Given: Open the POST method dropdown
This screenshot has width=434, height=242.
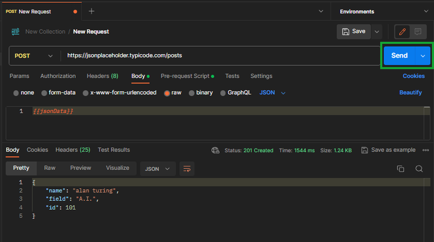Looking at the screenshot, I should [x=35, y=56].
